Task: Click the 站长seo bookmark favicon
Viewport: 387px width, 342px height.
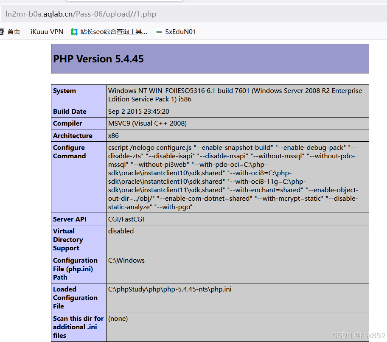Action: [74, 32]
